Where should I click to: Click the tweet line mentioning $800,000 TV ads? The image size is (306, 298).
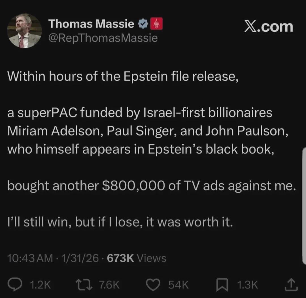click(x=150, y=186)
